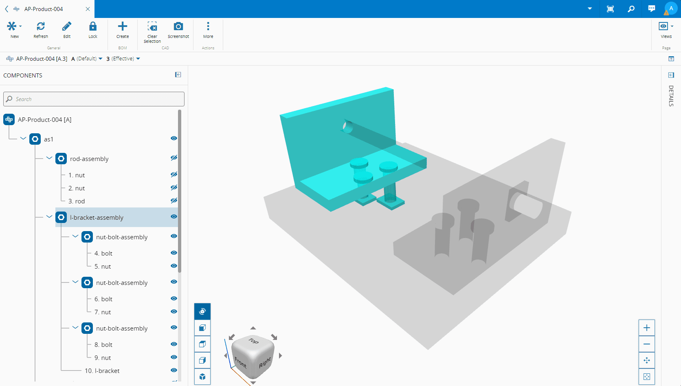
Task: Zoom out using the minus button
Action: point(647,344)
